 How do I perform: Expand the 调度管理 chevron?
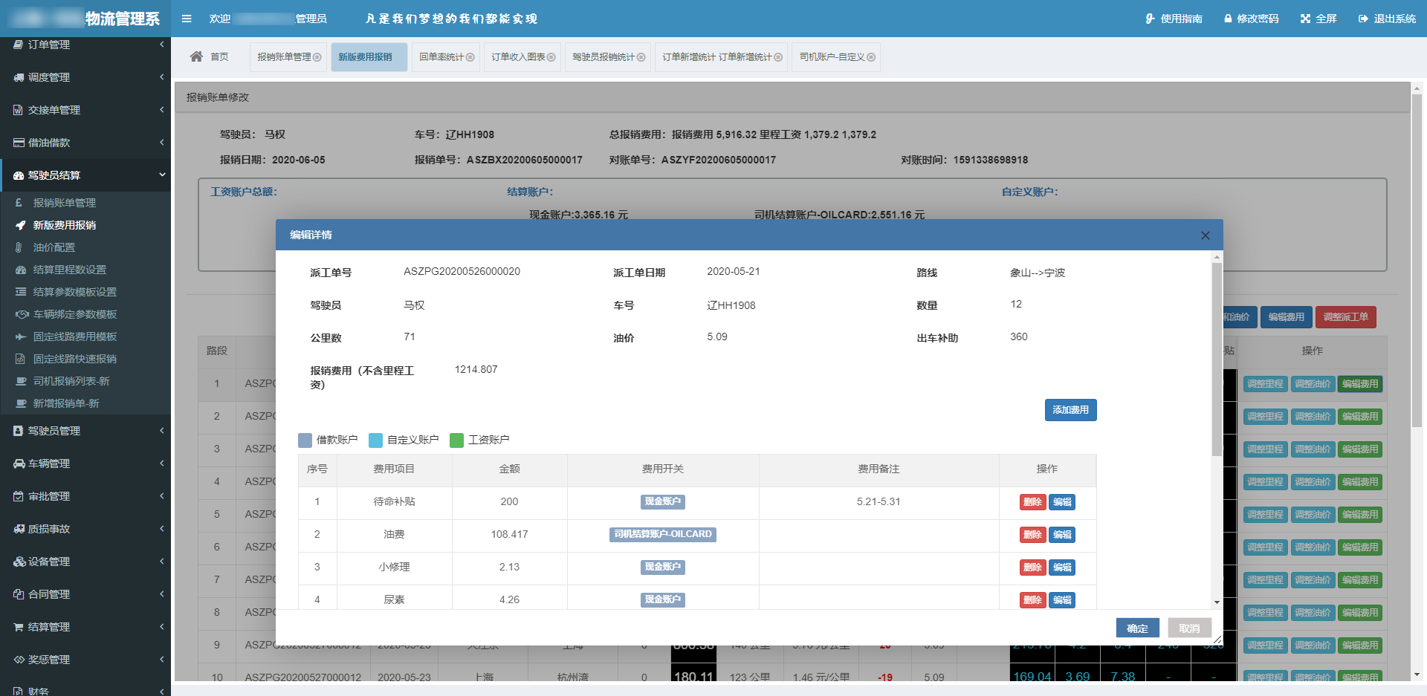pyautogui.click(x=161, y=77)
